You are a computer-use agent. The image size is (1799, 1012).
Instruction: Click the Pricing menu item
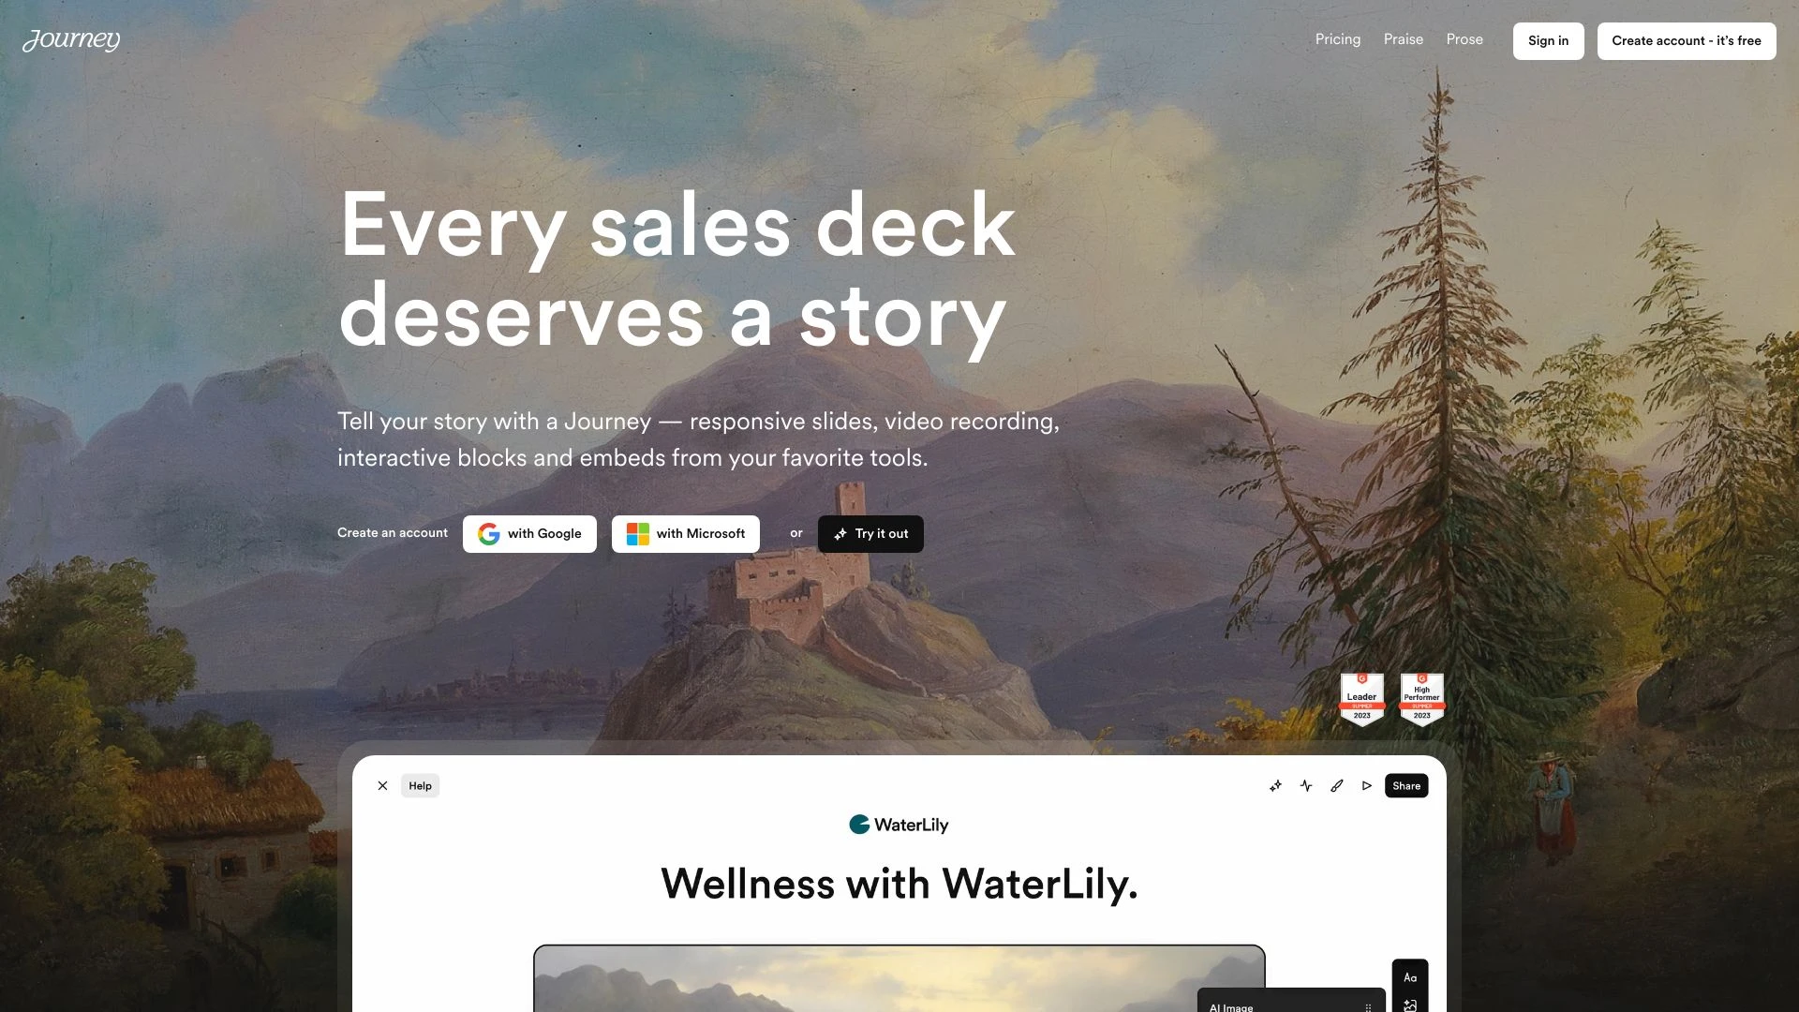[1337, 39]
